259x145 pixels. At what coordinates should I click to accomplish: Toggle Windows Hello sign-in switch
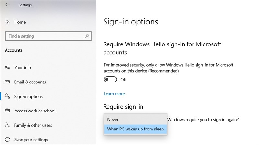coord(110,80)
